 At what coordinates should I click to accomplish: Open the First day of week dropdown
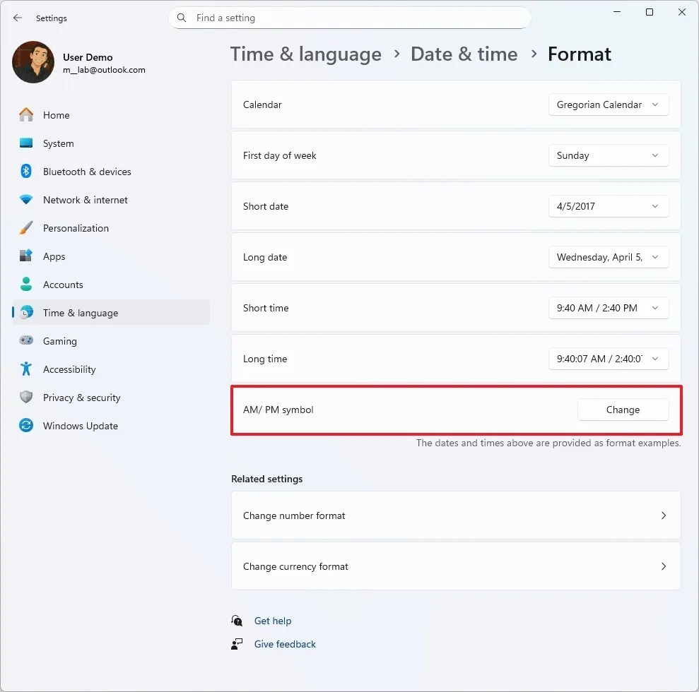(x=608, y=155)
